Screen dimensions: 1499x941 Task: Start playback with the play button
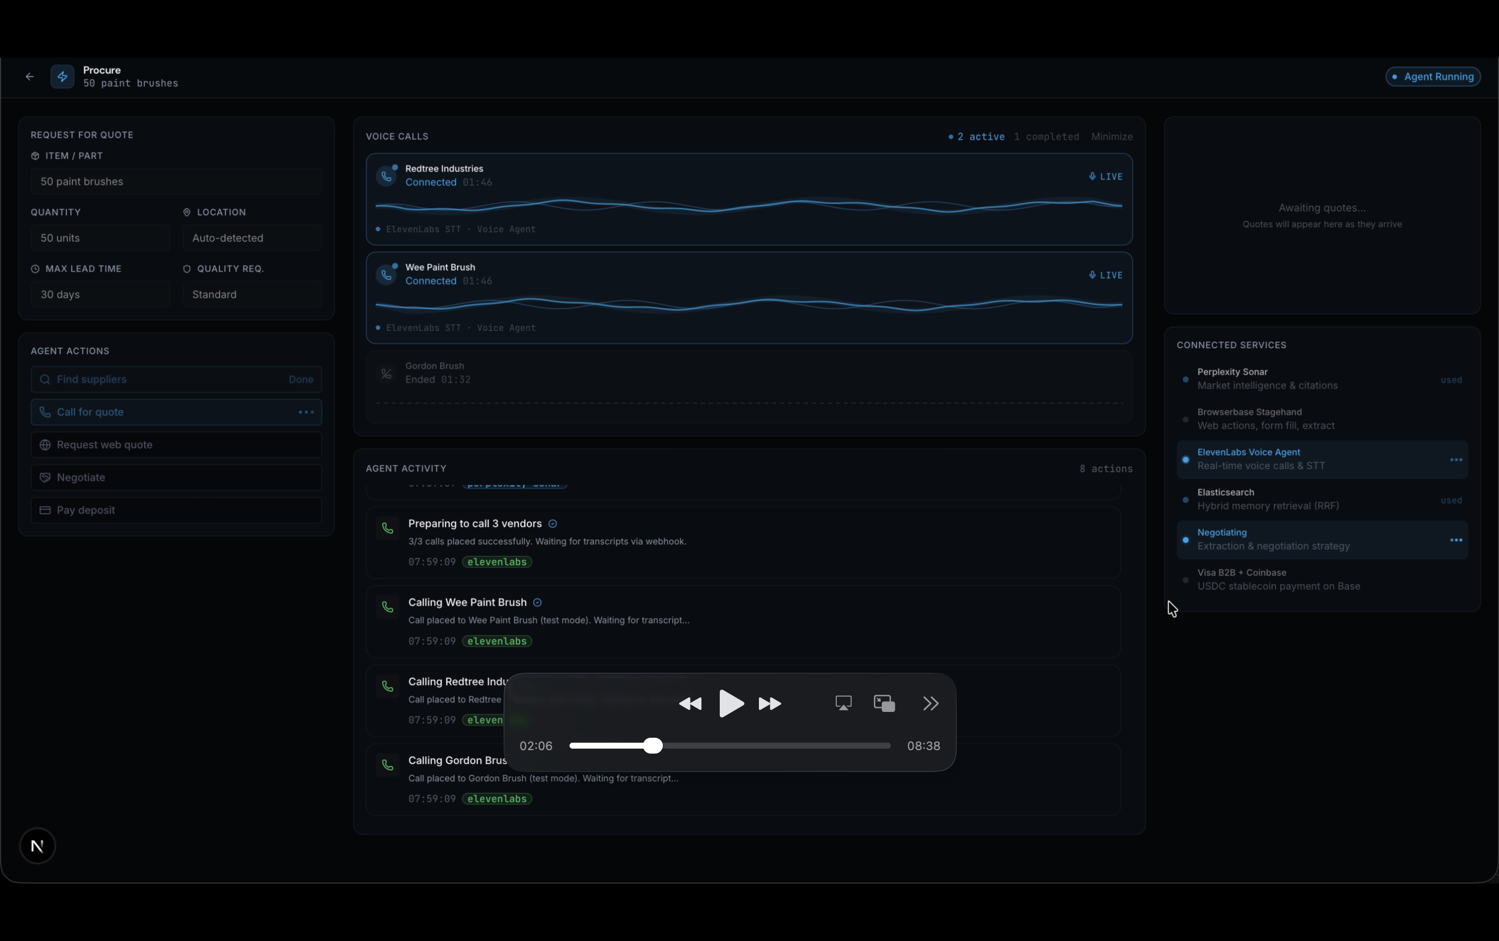point(731,703)
